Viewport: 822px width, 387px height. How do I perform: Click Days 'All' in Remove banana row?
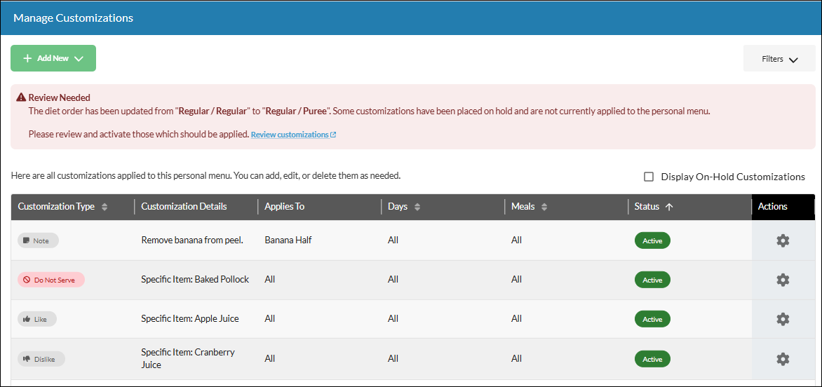(393, 240)
